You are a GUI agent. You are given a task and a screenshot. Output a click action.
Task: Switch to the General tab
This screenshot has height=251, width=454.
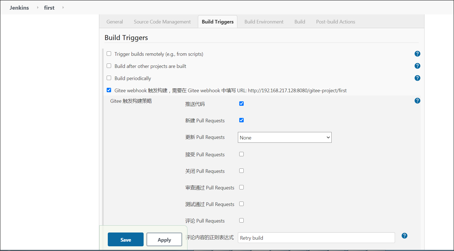[114, 22]
